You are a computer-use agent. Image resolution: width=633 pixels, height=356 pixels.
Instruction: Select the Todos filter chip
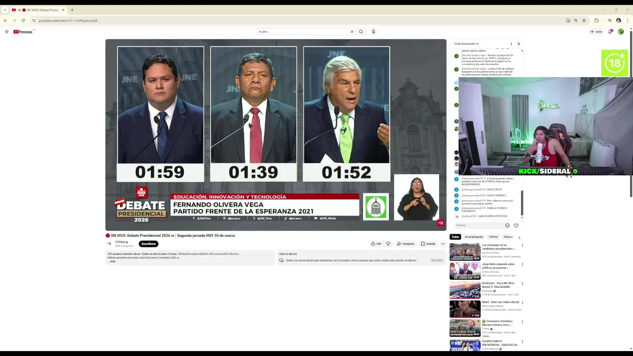pyautogui.click(x=455, y=237)
